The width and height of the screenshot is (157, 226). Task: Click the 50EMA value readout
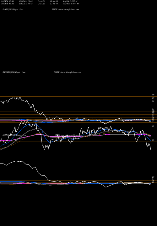click(x=7, y=4)
